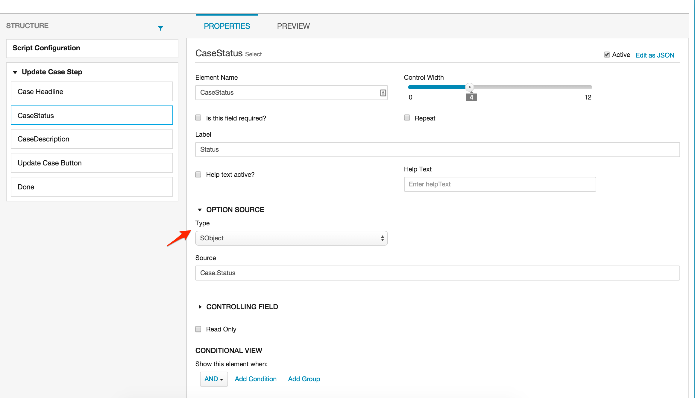Image resolution: width=695 pixels, height=398 pixels.
Task: Select CaseDescription element
Action: [92, 139]
